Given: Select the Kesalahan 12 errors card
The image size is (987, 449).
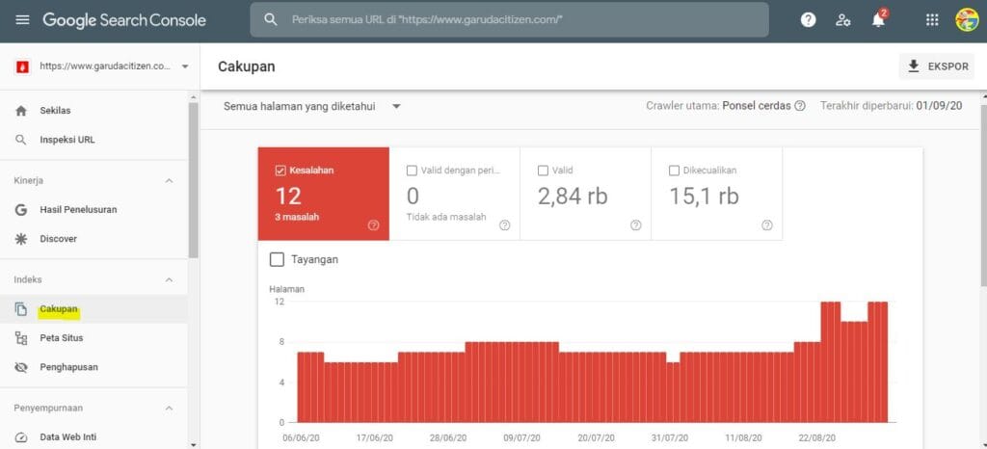Looking at the screenshot, I should click(x=324, y=194).
